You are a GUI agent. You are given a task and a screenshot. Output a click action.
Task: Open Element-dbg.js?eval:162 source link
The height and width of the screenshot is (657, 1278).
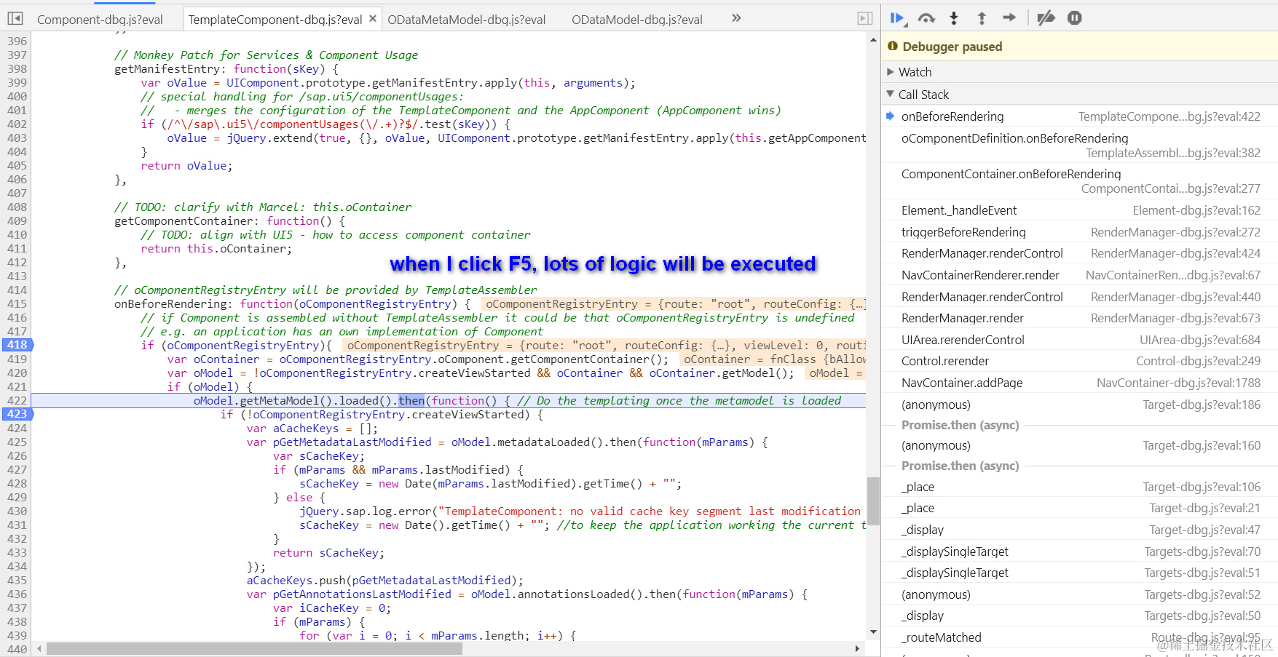pyautogui.click(x=1196, y=210)
